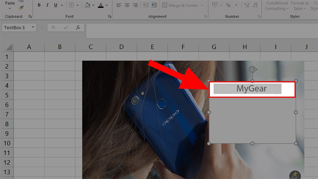Open font color dropdown arrow

tap(107, 5)
